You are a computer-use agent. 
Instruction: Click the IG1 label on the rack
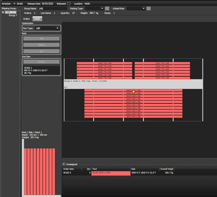point(66,88)
